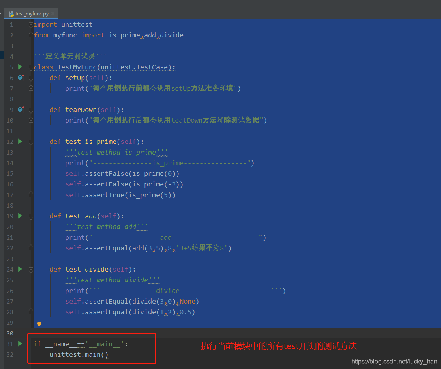Close the test_myfunc.py tab
The height and width of the screenshot is (369, 441).
pos(53,13)
